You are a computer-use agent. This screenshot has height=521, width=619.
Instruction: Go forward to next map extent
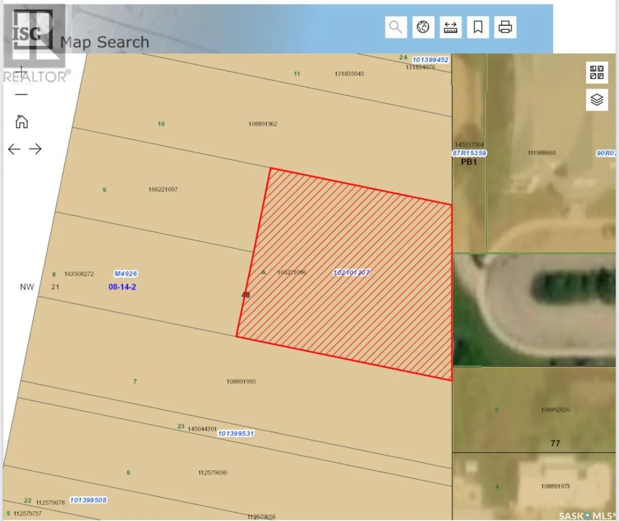coord(35,149)
